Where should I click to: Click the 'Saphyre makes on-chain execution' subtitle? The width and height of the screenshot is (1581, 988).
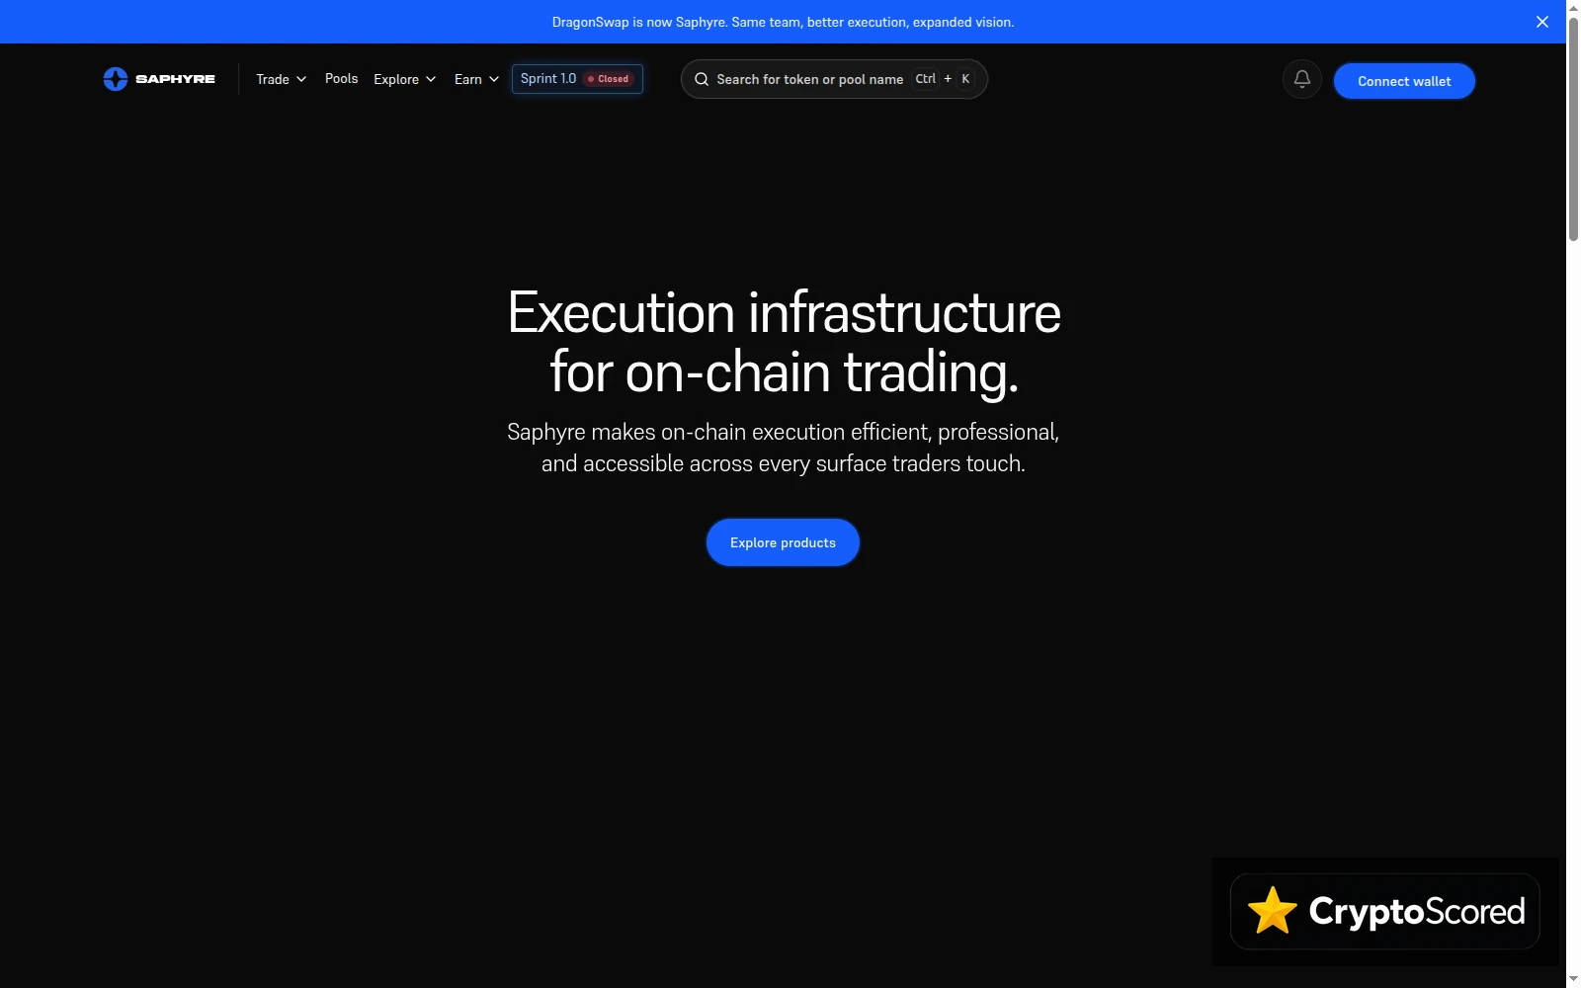tap(783, 448)
